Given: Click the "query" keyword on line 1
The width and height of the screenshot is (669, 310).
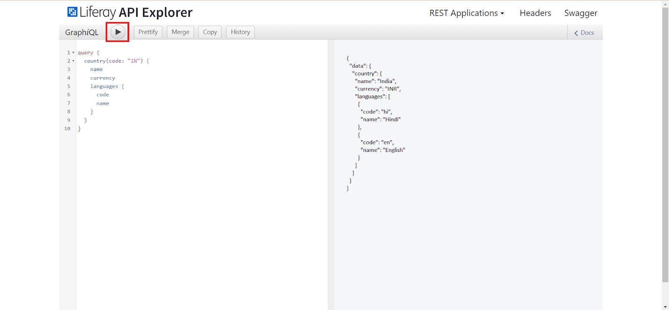Looking at the screenshot, I should click(85, 53).
